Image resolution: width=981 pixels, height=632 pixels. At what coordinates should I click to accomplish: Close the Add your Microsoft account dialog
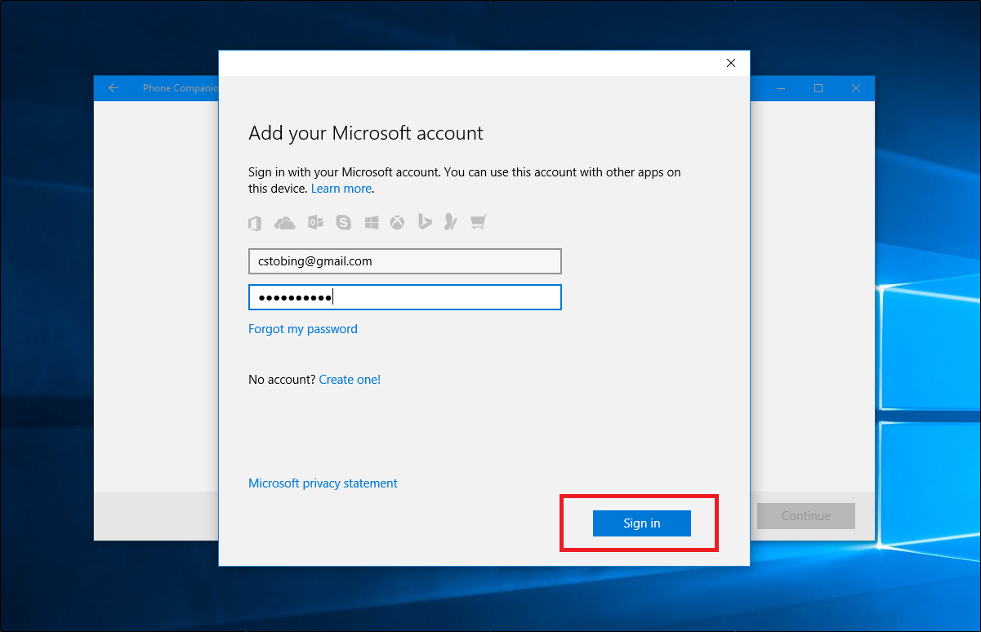[x=731, y=63]
